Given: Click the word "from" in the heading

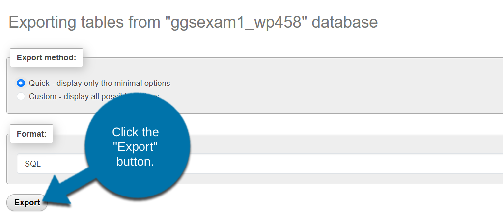Looking at the screenshot, I should [x=145, y=22].
